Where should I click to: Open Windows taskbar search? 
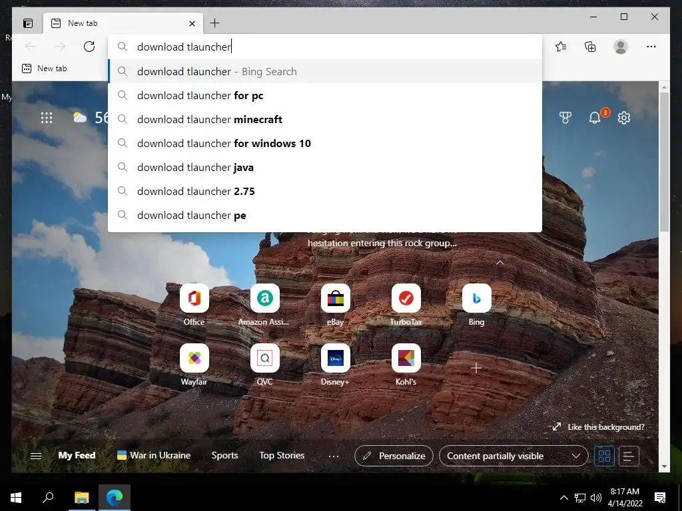click(x=48, y=497)
